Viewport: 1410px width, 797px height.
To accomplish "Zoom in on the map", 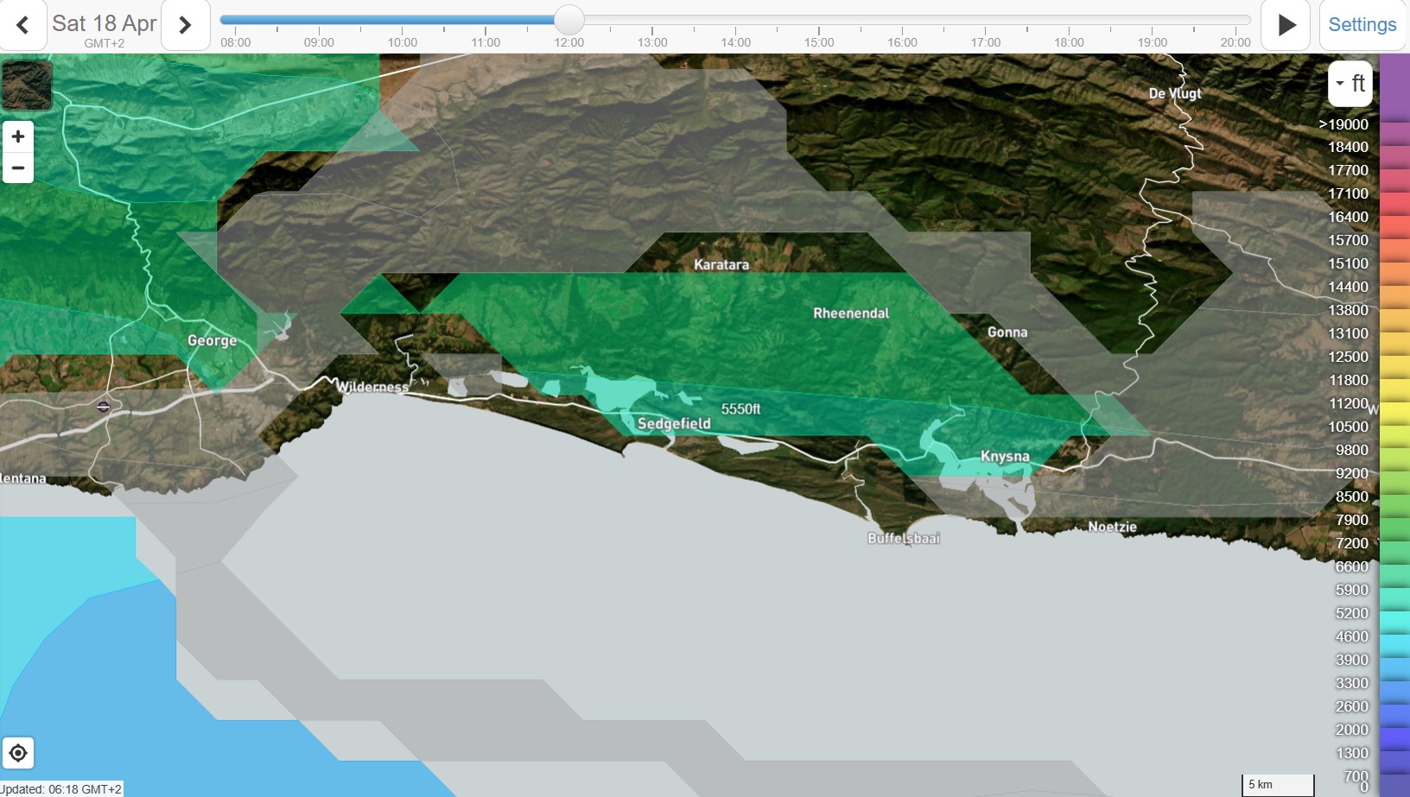I will (x=18, y=136).
